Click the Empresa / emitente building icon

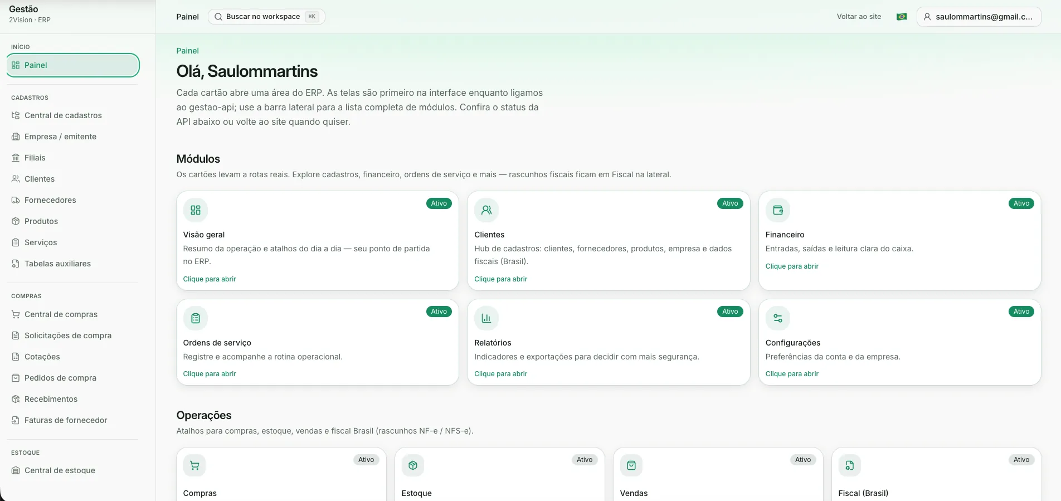click(x=16, y=137)
